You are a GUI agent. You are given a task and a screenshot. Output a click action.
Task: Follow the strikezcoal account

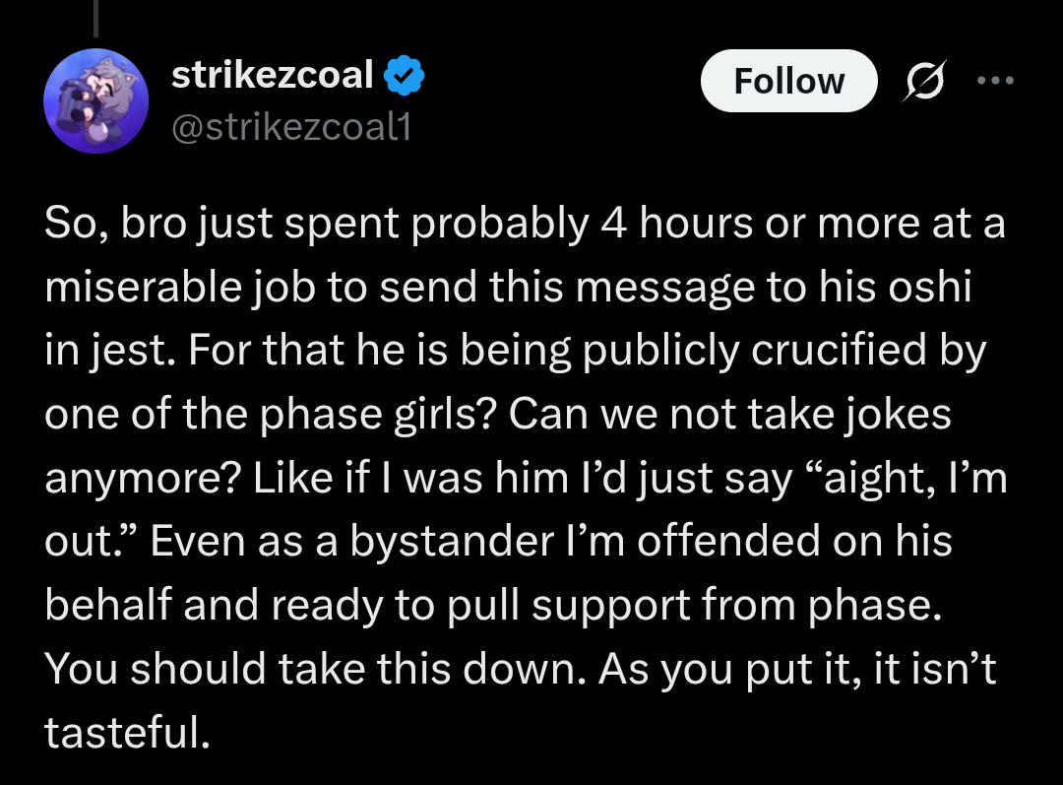[789, 81]
